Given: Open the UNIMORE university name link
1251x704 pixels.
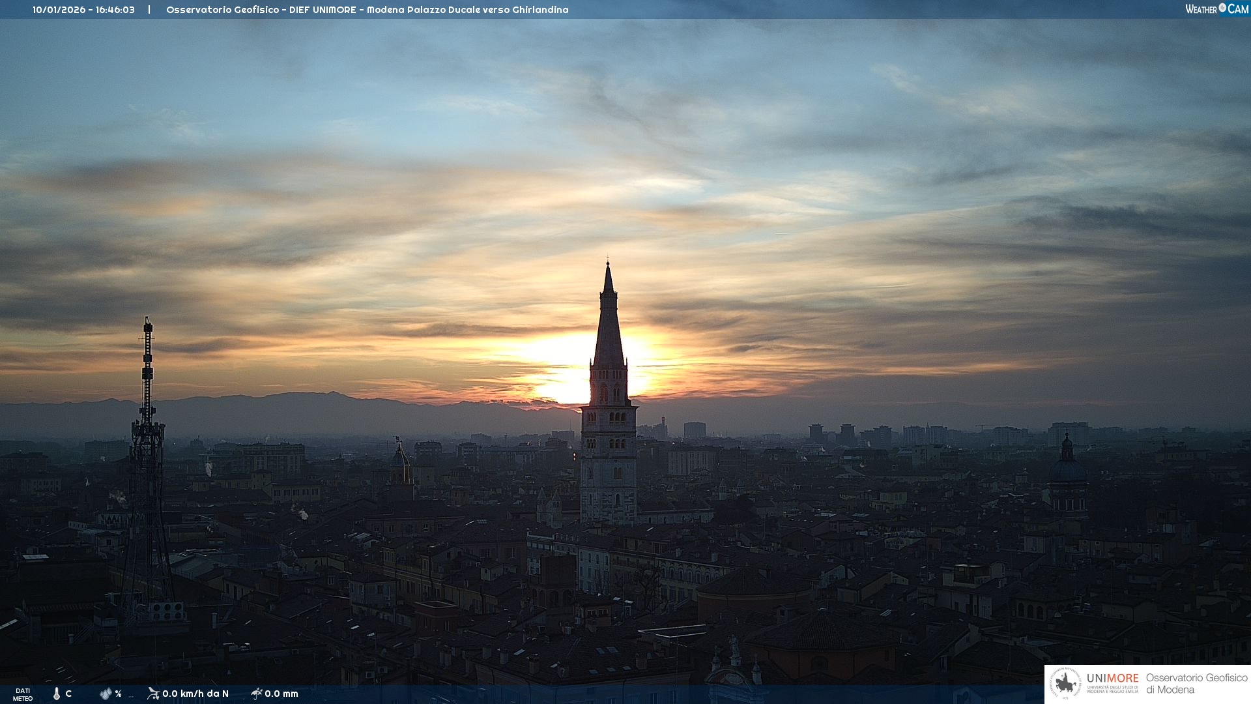Looking at the screenshot, I should (1112, 679).
